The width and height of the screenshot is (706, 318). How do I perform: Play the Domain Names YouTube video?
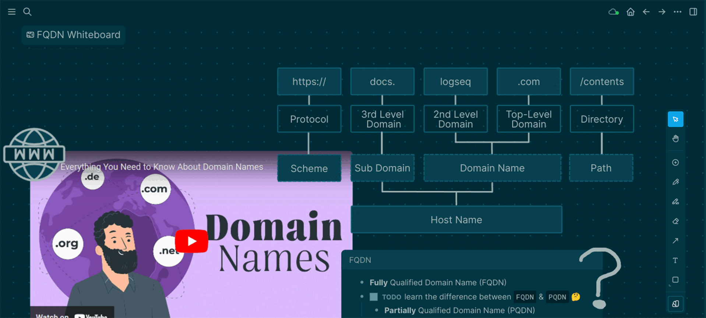(x=191, y=241)
